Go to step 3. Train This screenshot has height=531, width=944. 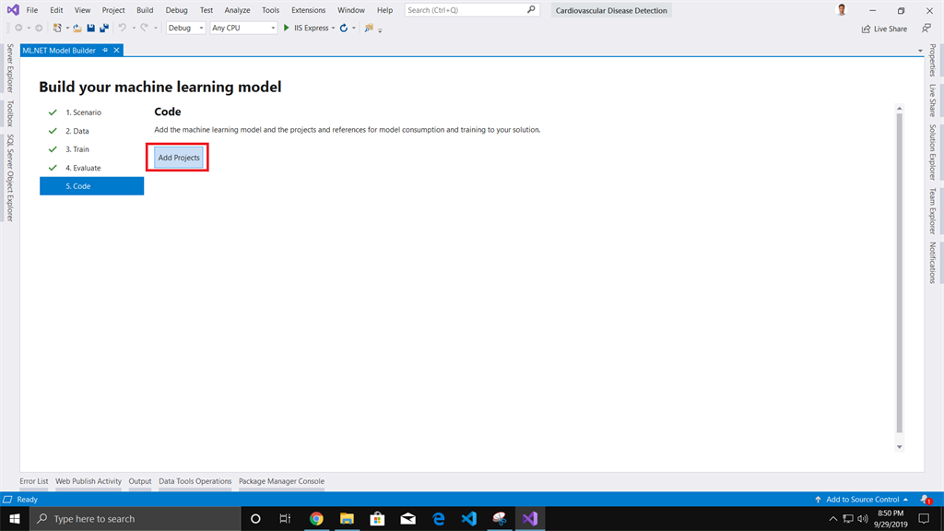click(x=77, y=148)
